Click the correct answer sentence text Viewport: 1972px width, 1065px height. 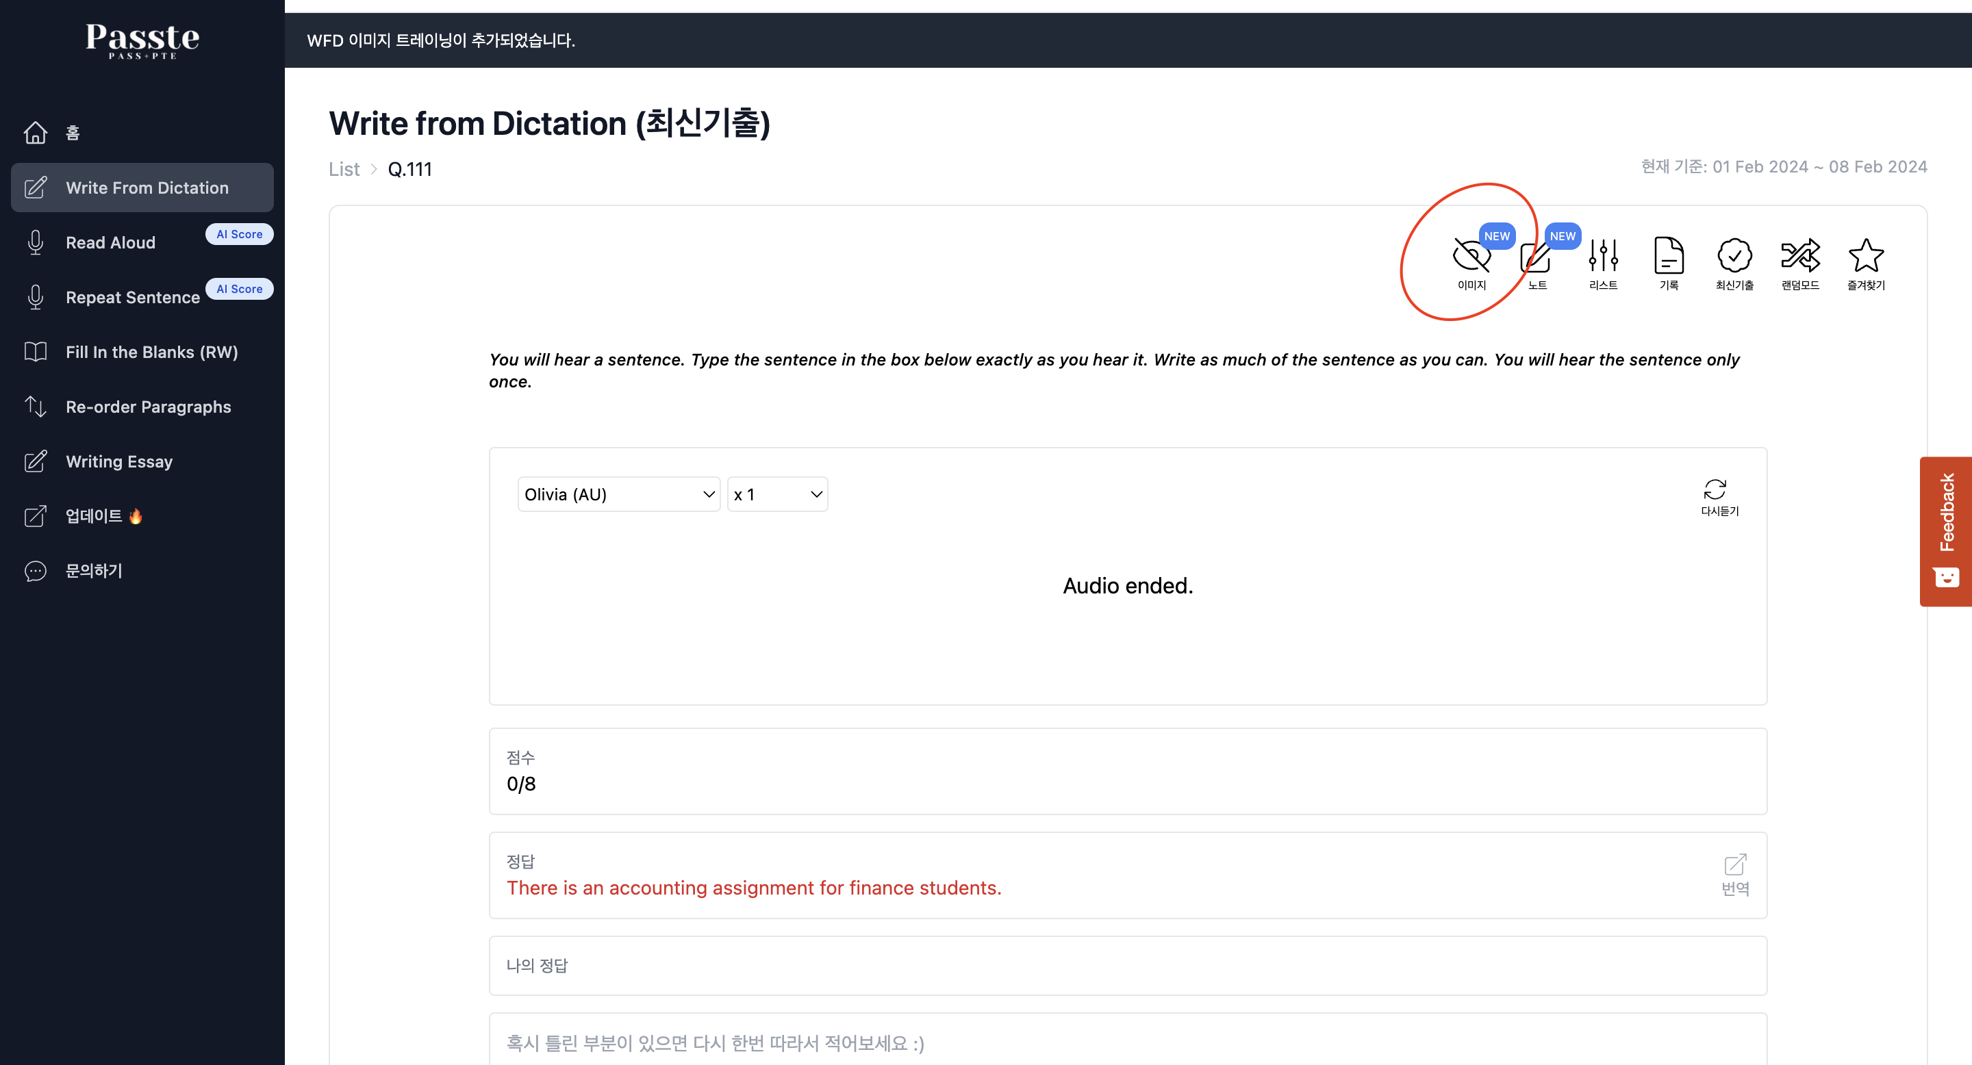coord(754,888)
